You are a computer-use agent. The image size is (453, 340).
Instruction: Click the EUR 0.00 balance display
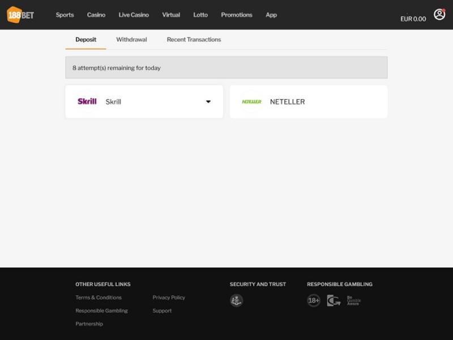413,19
